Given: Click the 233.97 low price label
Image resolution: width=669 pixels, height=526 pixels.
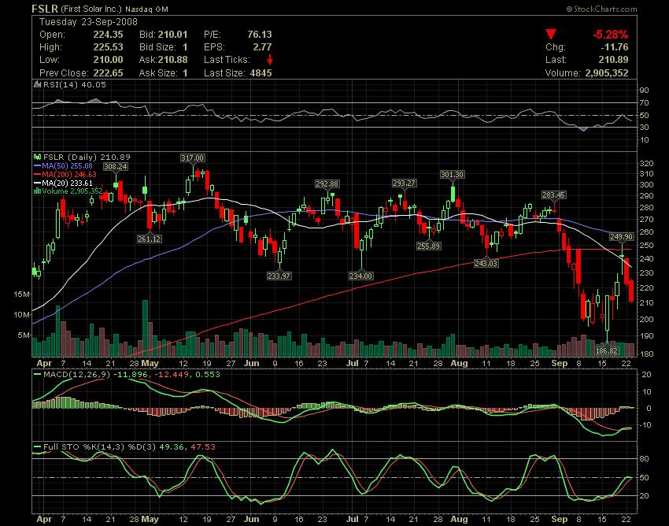Looking at the screenshot, I should coord(279,276).
